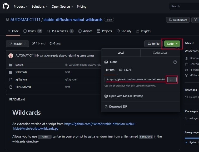The height and width of the screenshot is (152, 199).
Task: Click the Python language entry
Action: tap(192, 143)
